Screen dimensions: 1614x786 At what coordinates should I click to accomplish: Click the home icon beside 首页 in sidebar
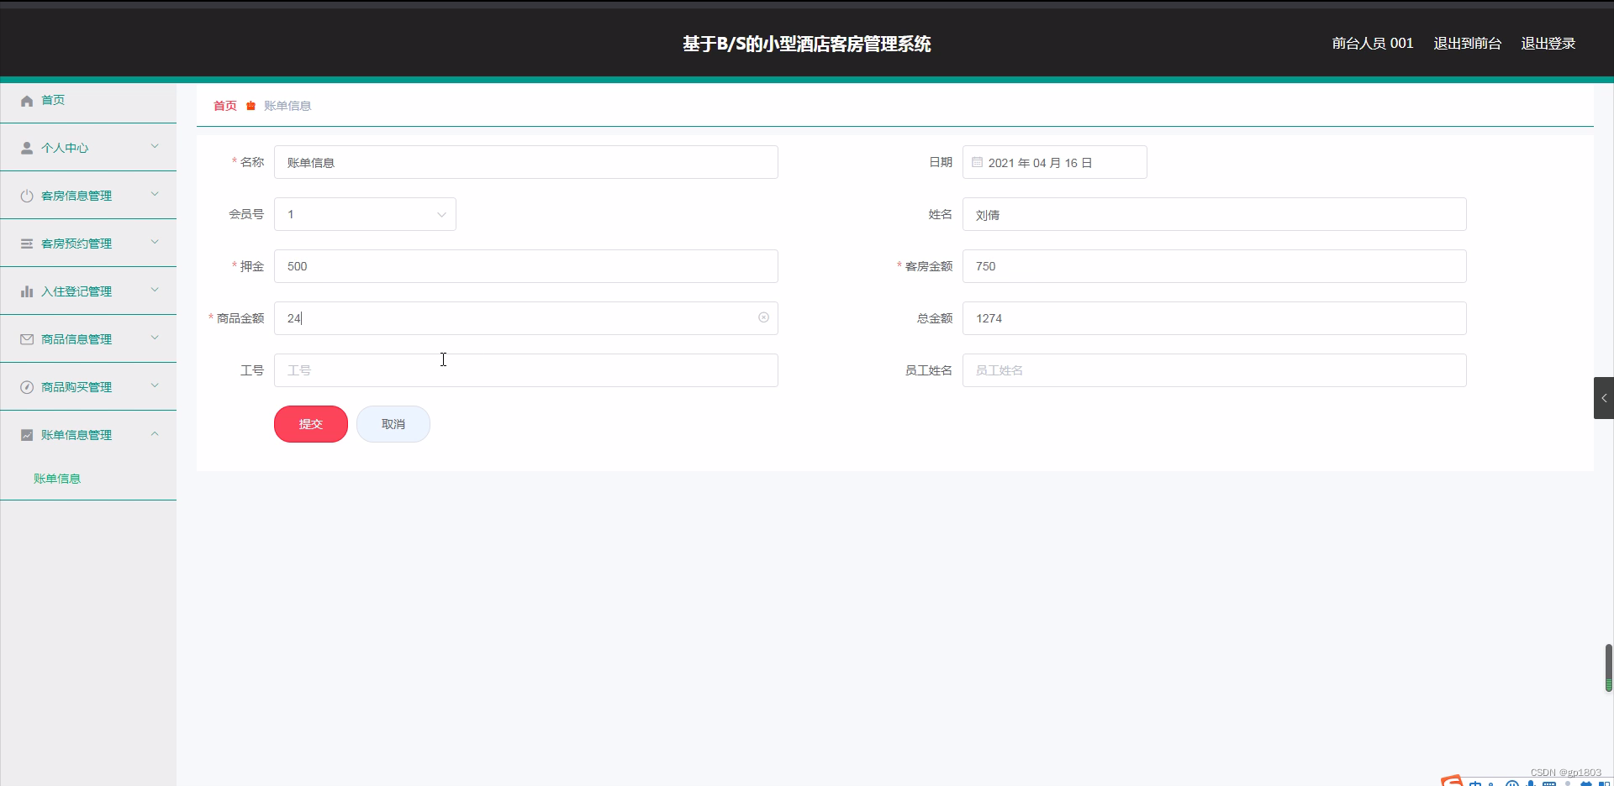coord(27,101)
